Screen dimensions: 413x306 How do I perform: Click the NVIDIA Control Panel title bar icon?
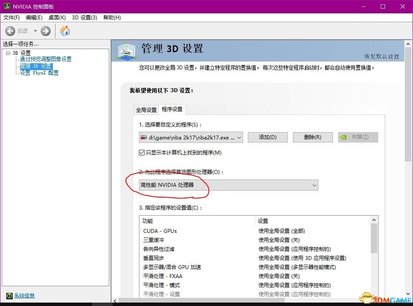[7, 6]
